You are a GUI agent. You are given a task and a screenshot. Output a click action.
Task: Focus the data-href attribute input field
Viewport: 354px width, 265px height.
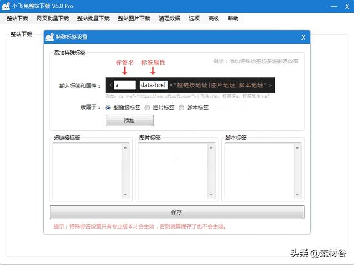154,85
